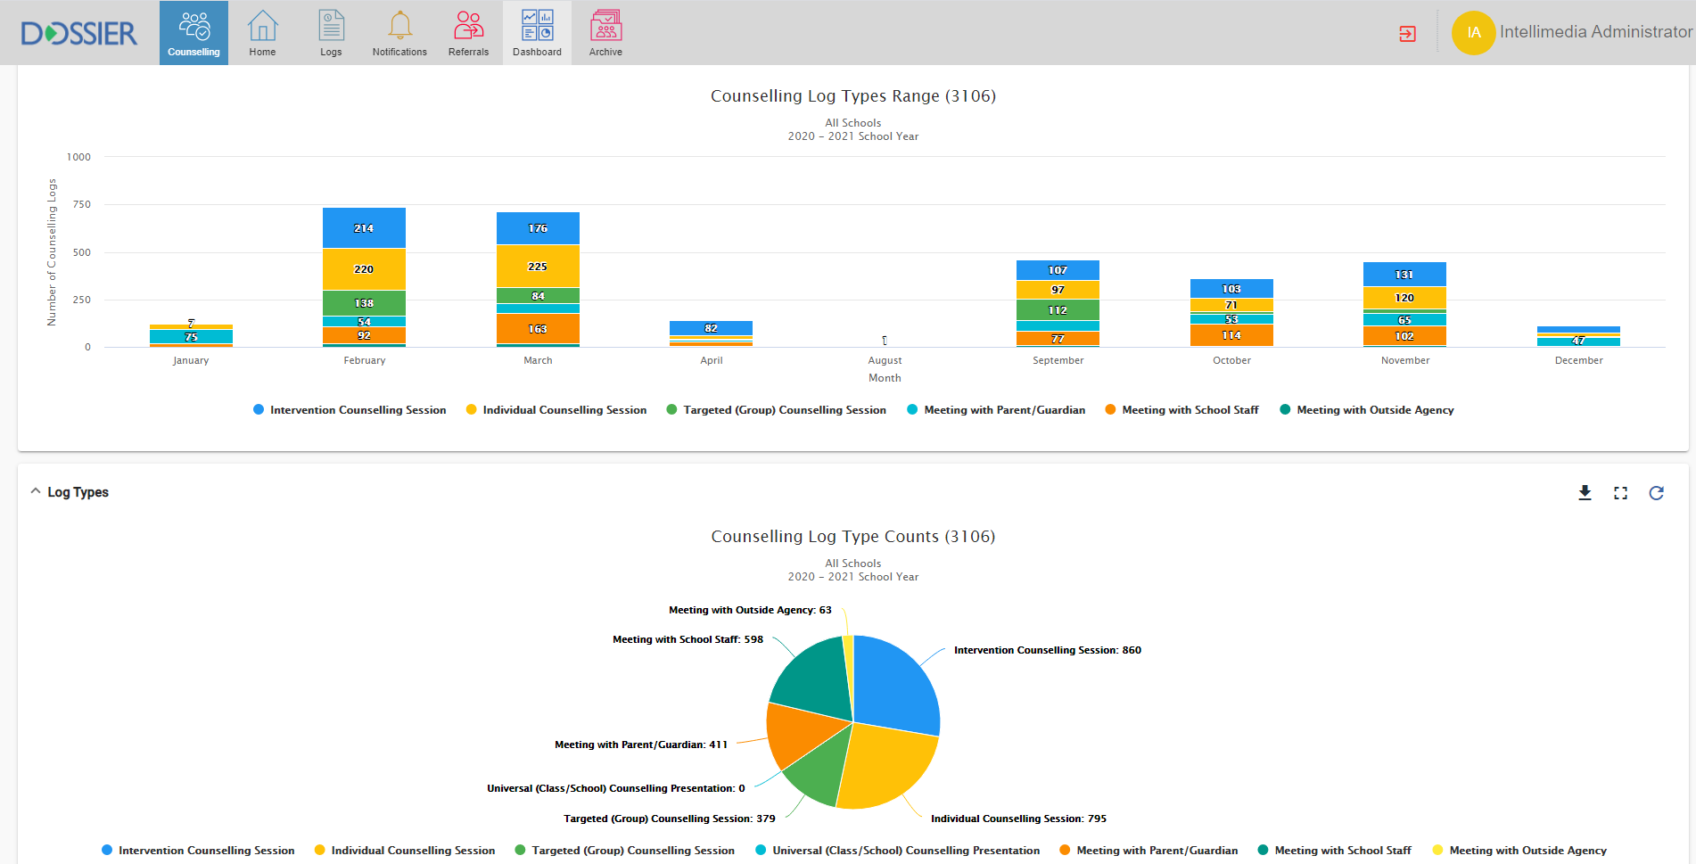
Task: Collapse the Log Types section chevron
Action: click(36, 491)
